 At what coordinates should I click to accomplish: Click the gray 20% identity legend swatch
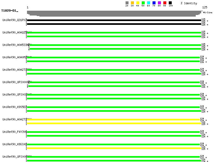127,3
